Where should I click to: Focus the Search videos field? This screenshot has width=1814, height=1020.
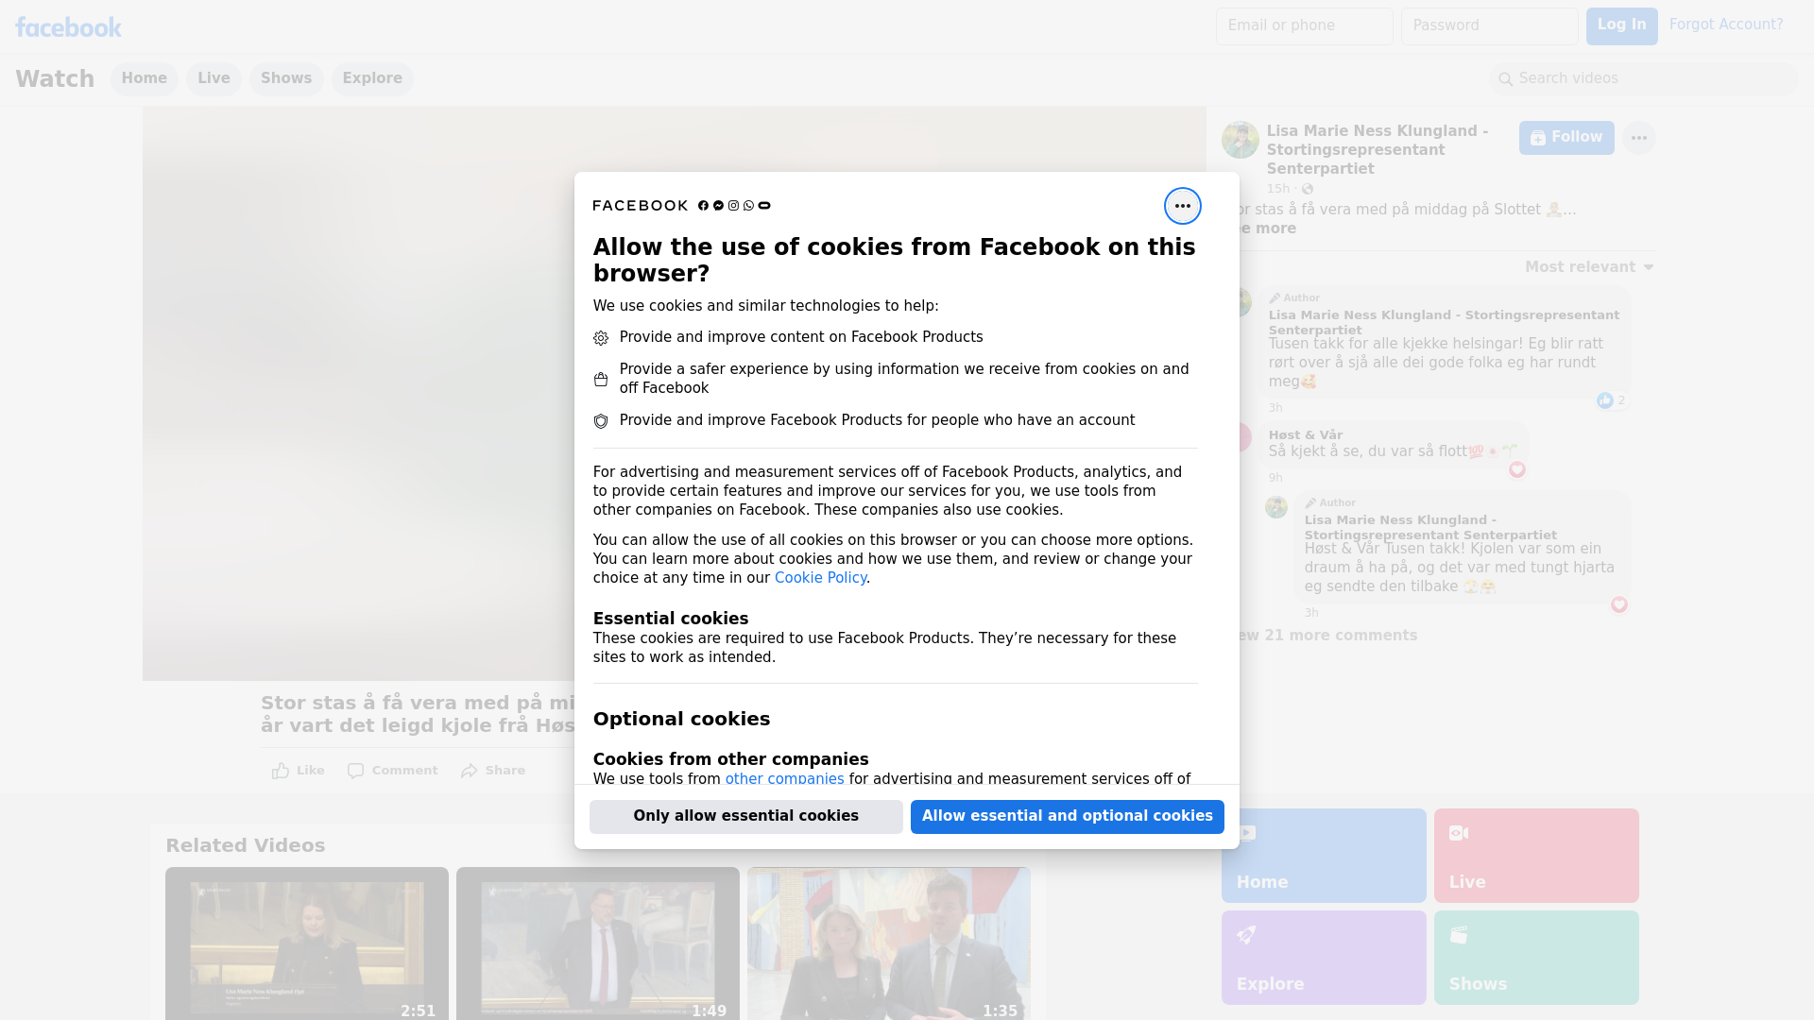[1644, 79]
